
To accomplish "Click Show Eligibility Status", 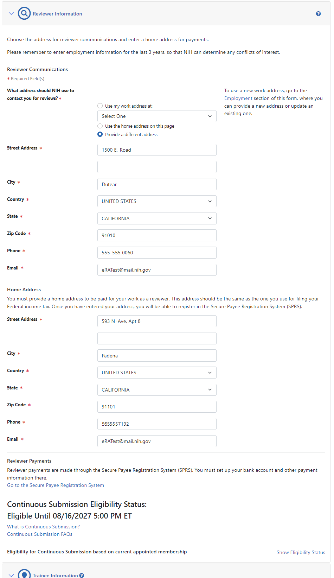I will 301,552.
